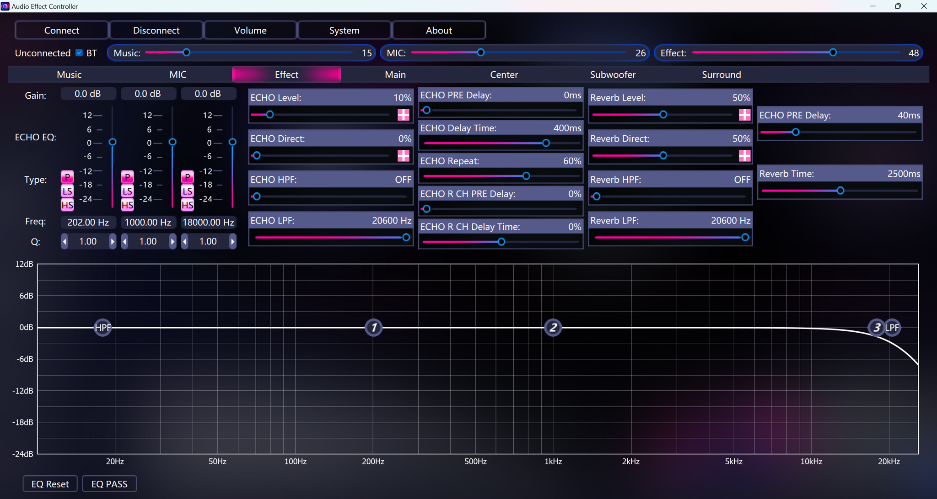Viewport: 937px width, 499px height.
Task: Open the About button
Action: point(439,30)
